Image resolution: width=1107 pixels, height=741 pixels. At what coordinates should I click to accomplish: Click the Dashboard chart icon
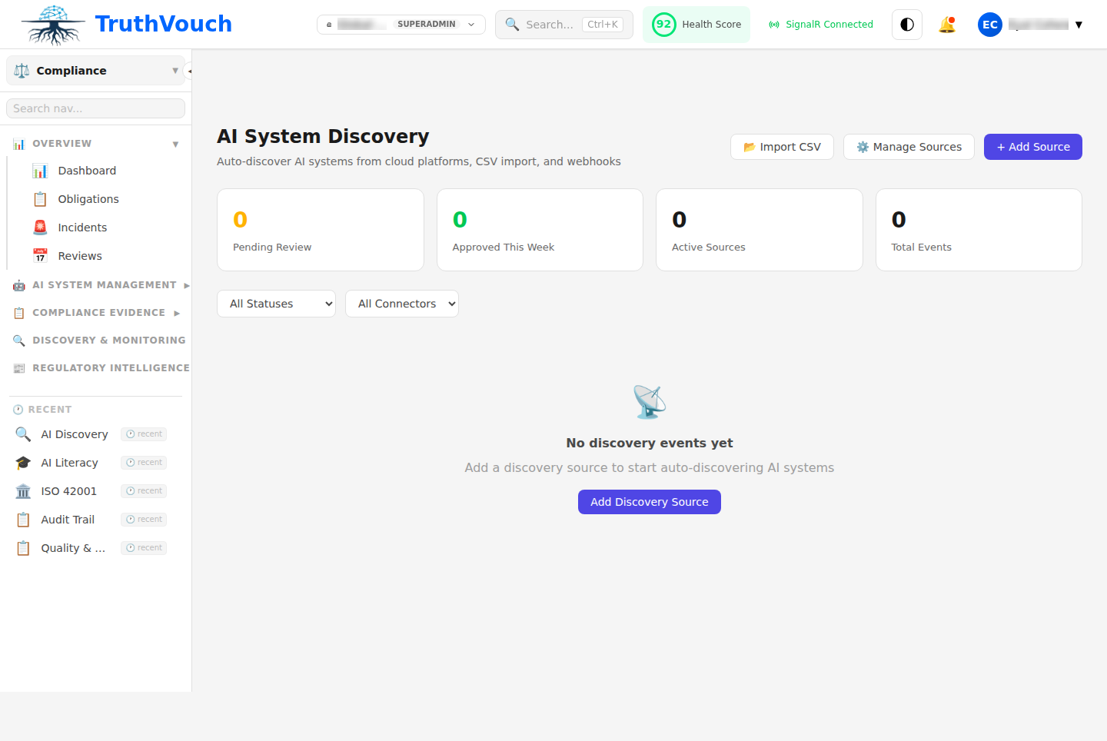pyautogui.click(x=39, y=170)
